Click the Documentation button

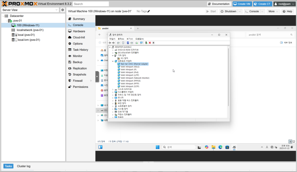coord(219,4)
